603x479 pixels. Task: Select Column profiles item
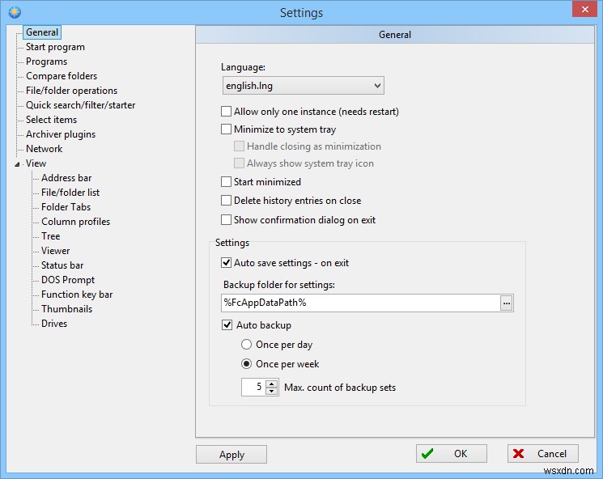click(76, 222)
